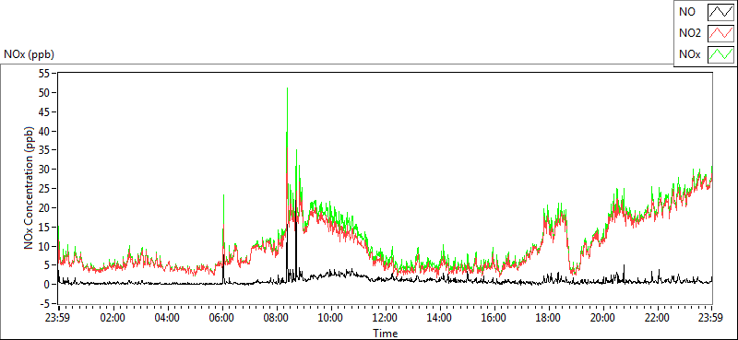Select the NOx legend label
Viewport: 738px width, 340px height.
pyautogui.click(x=690, y=54)
